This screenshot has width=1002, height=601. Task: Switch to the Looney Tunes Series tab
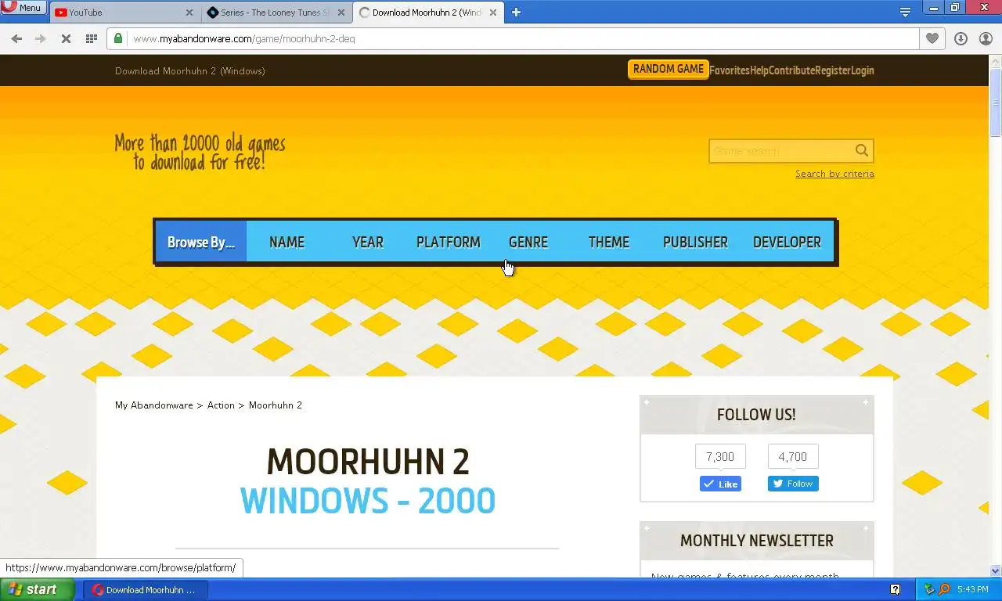[276, 13]
